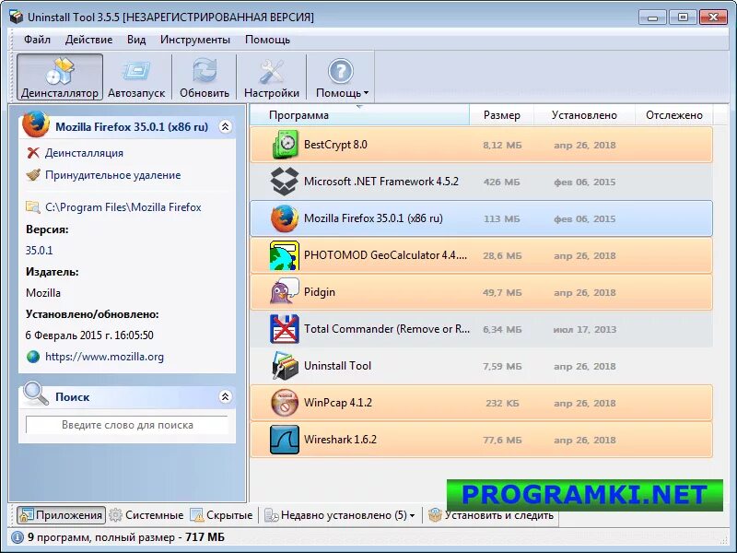This screenshot has width=737, height=553.
Task: Select Wireshark 1.6.2 entry name
Action: point(340,440)
